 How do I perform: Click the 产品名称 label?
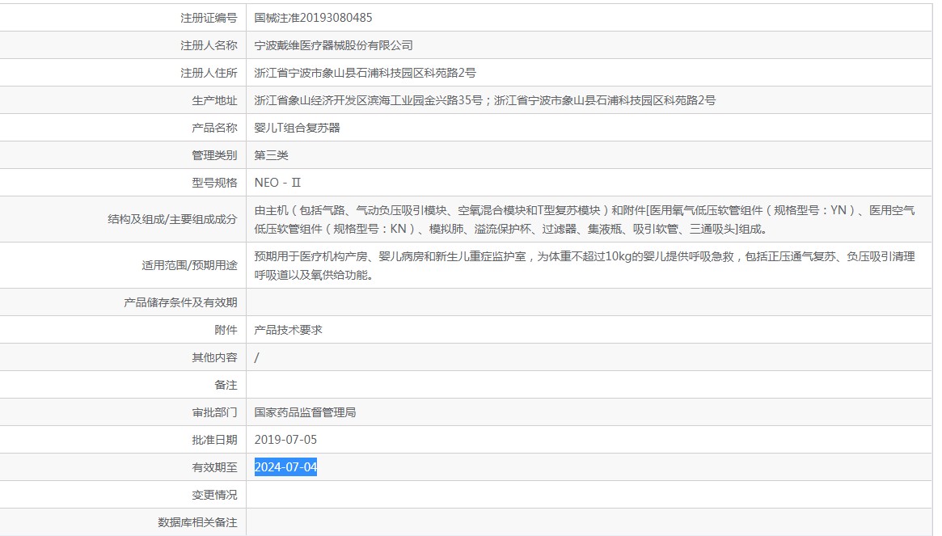(214, 128)
